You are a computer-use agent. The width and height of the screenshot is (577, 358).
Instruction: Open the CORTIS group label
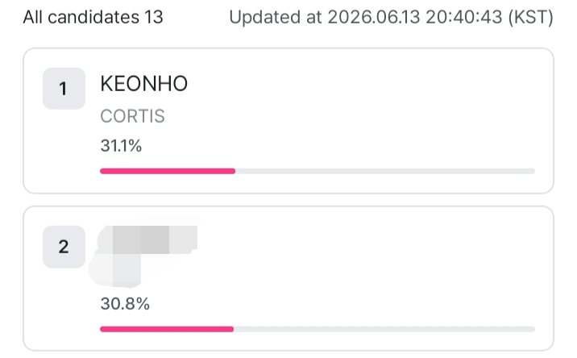coord(132,116)
